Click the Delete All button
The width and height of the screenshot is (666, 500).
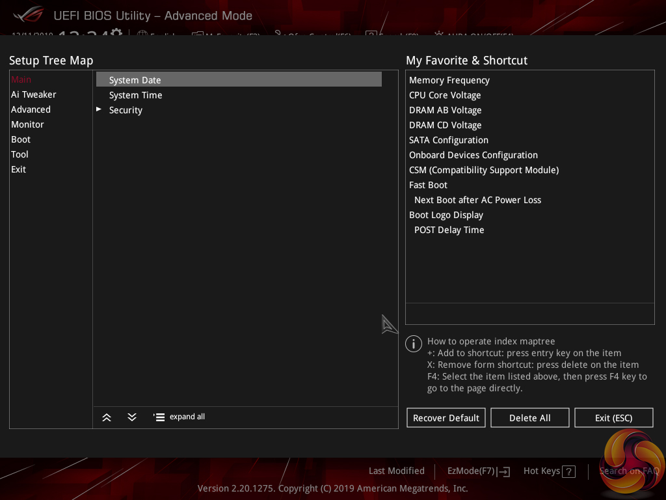[529, 418]
